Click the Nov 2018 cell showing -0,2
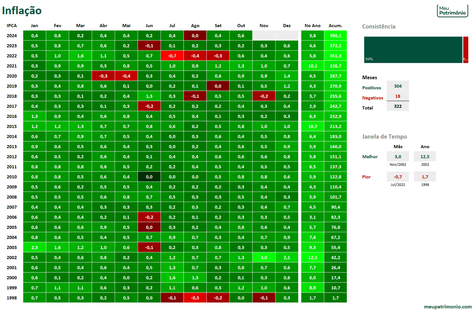Image resolution: width=473 pixels, height=310 pixels. (264, 96)
